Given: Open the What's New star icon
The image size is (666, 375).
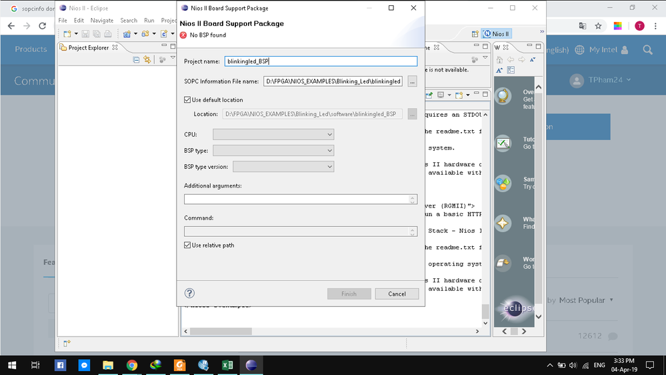Looking at the screenshot, I should [x=503, y=224].
